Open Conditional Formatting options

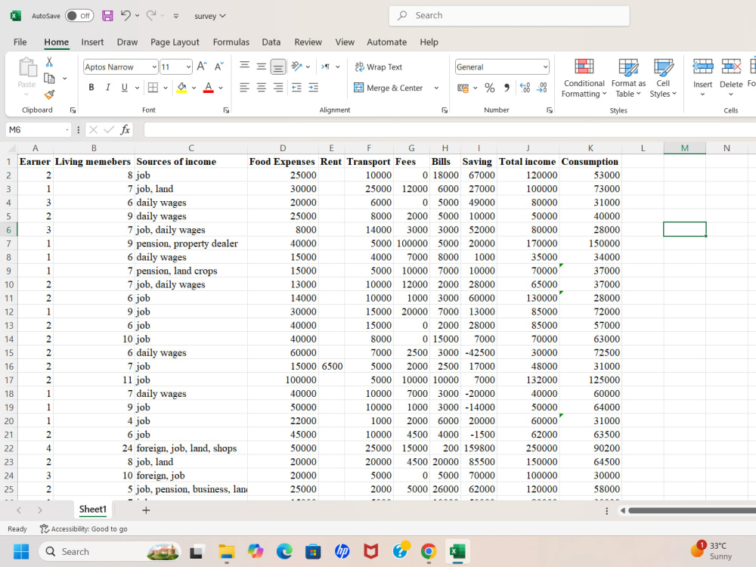click(x=584, y=78)
